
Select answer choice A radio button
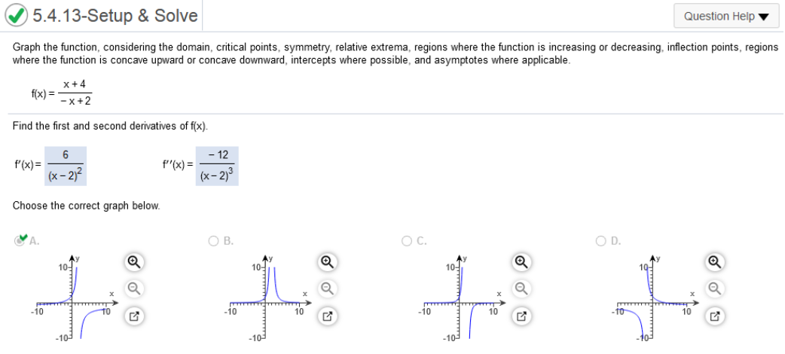(20, 241)
